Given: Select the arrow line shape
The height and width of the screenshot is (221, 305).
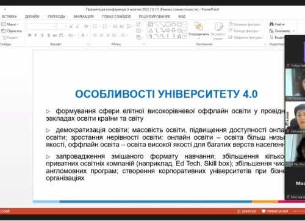Looking at the screenshot, I should pyautogui.click(x=162, y=24).
